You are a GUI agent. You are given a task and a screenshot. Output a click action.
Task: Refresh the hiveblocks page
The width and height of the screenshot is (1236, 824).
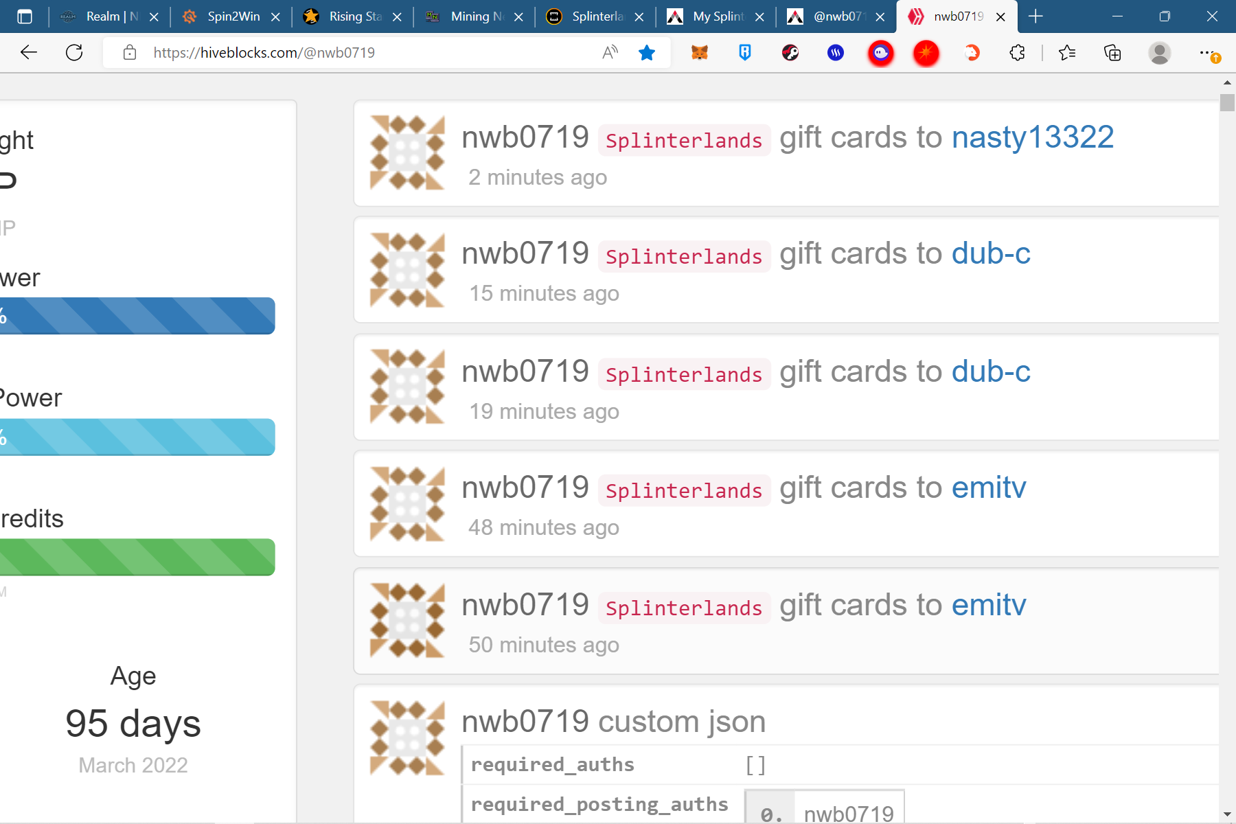point(74,52)
